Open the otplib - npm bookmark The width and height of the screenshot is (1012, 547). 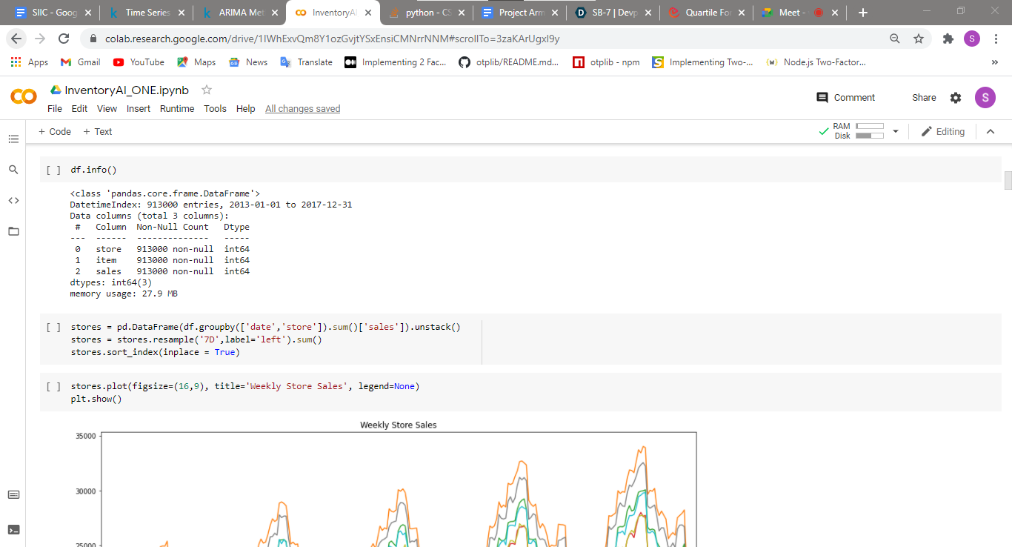(x=606, y=62)
